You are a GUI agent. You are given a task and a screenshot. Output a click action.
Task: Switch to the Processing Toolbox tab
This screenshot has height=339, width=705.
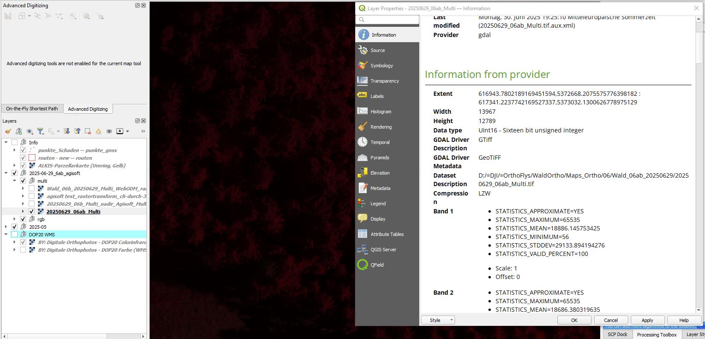(x=657, y=334)
